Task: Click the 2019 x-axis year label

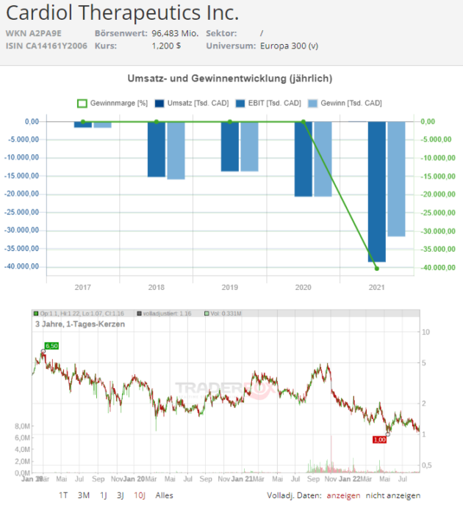Action: pyautogui.click(x=230, y=288)
